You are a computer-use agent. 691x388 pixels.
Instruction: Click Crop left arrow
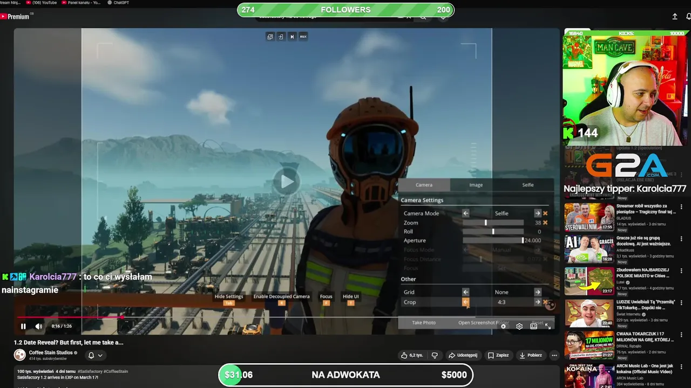click(x=465, y=302)
